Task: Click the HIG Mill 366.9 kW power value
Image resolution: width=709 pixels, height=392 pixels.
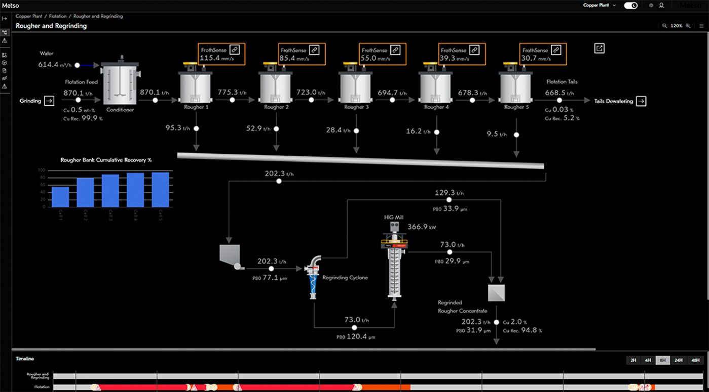Action: (x=422, y=227)
